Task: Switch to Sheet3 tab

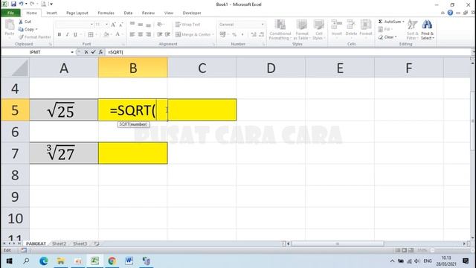Action: click(80, 243)
